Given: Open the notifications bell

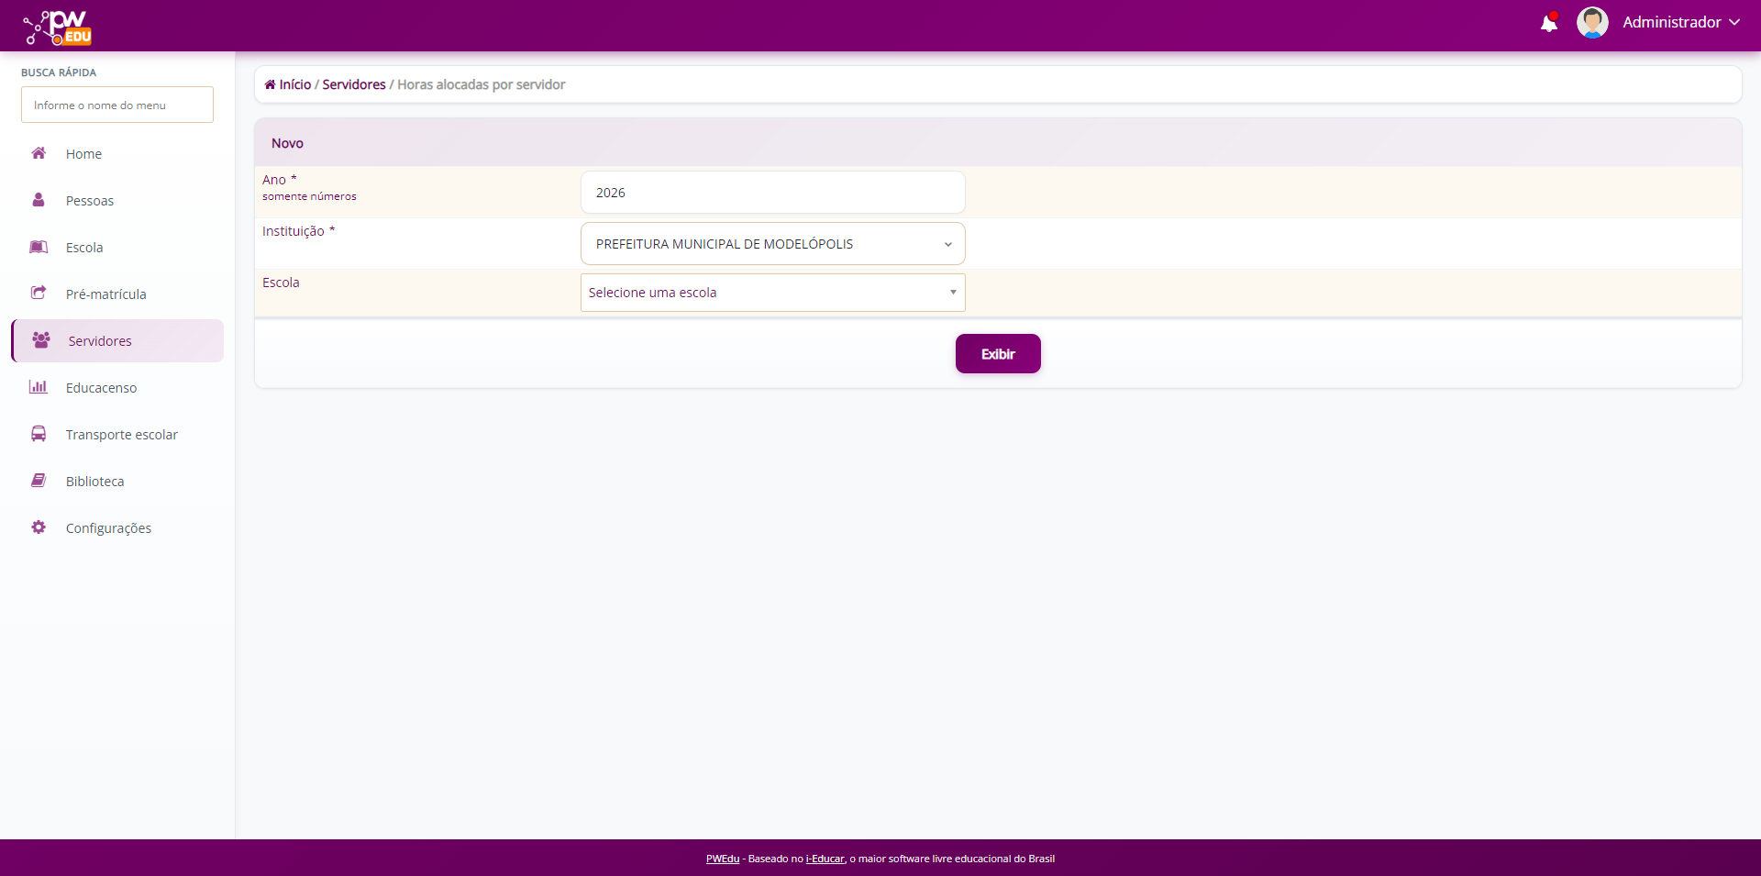Looking at the screenshot, I should click(x=1548, y=23).
